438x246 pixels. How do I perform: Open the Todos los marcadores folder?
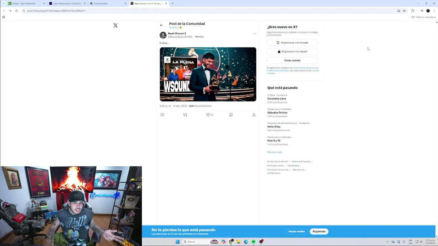[x=424, y=17]
